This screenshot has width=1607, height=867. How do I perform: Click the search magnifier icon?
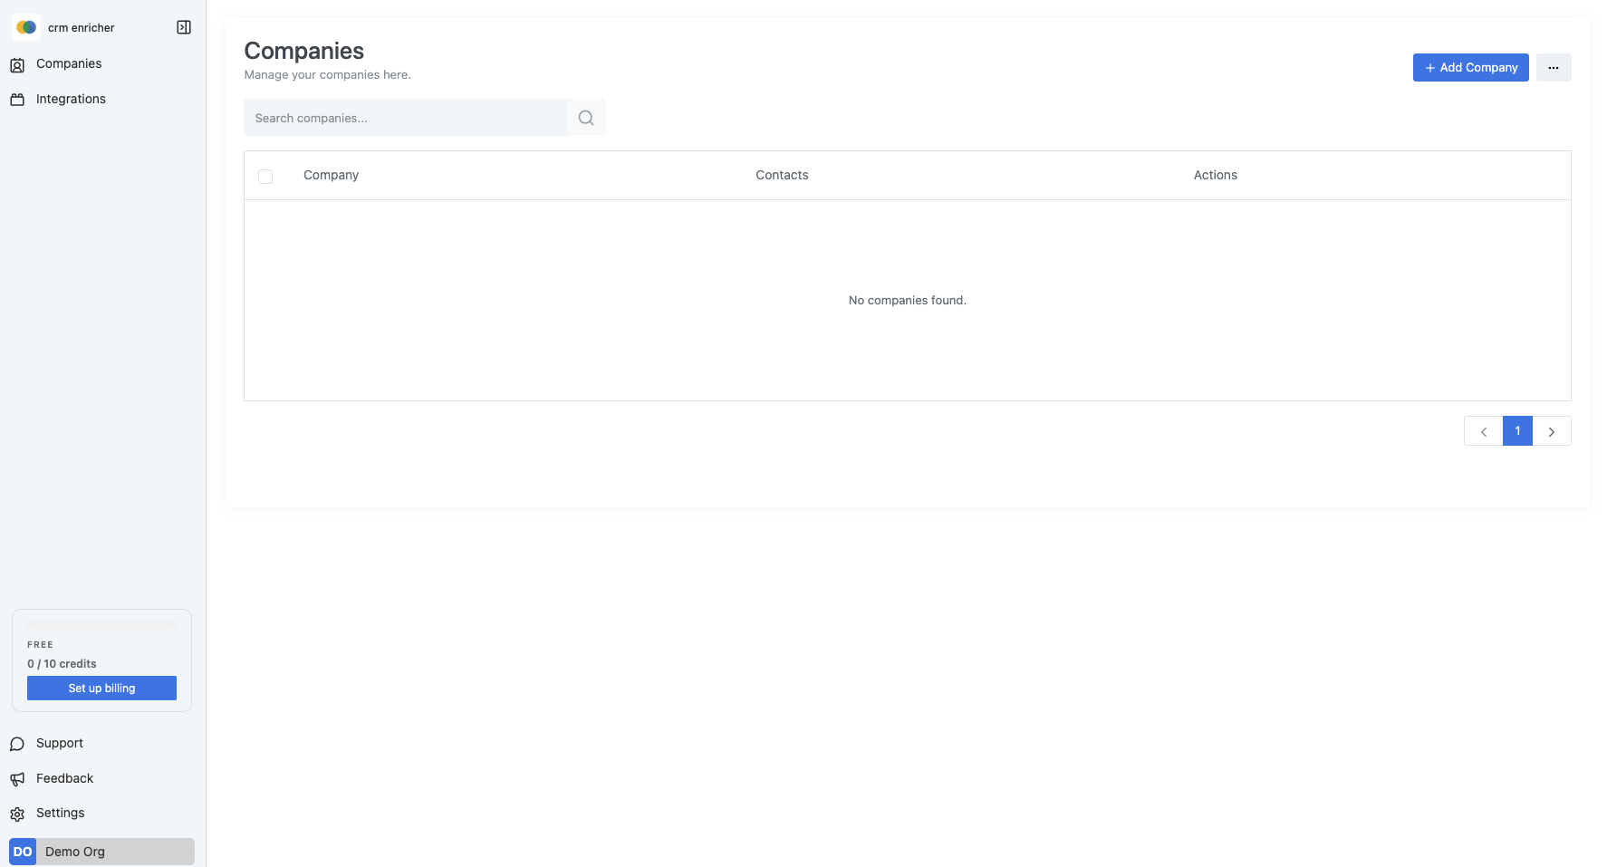point(586,118)
